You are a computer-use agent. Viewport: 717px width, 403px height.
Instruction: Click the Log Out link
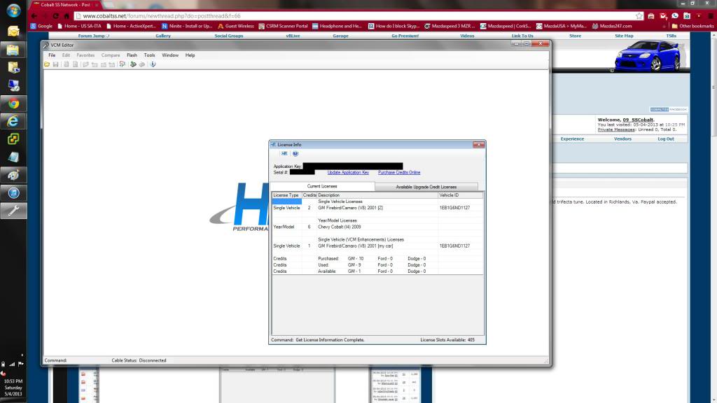pyautogui.click(x=666, y=139)
